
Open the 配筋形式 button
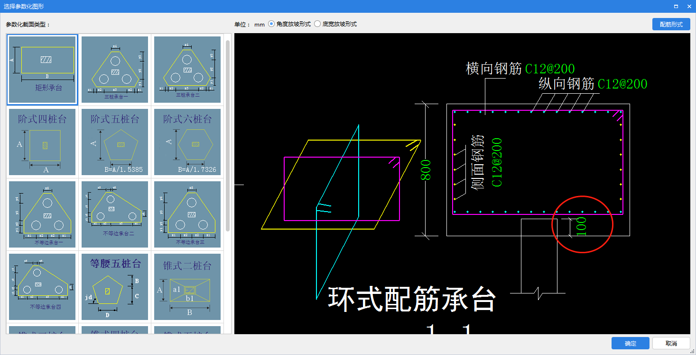(671, 25)
